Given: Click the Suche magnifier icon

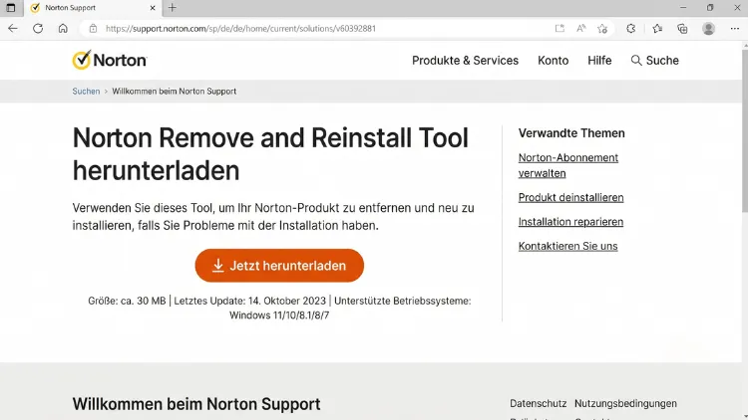Looking at the screenshot, I should [x=636, y=61].
